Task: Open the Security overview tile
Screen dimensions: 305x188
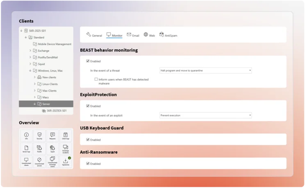Action: (39, 136)
